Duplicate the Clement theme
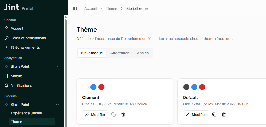 [x=114, y=115]
